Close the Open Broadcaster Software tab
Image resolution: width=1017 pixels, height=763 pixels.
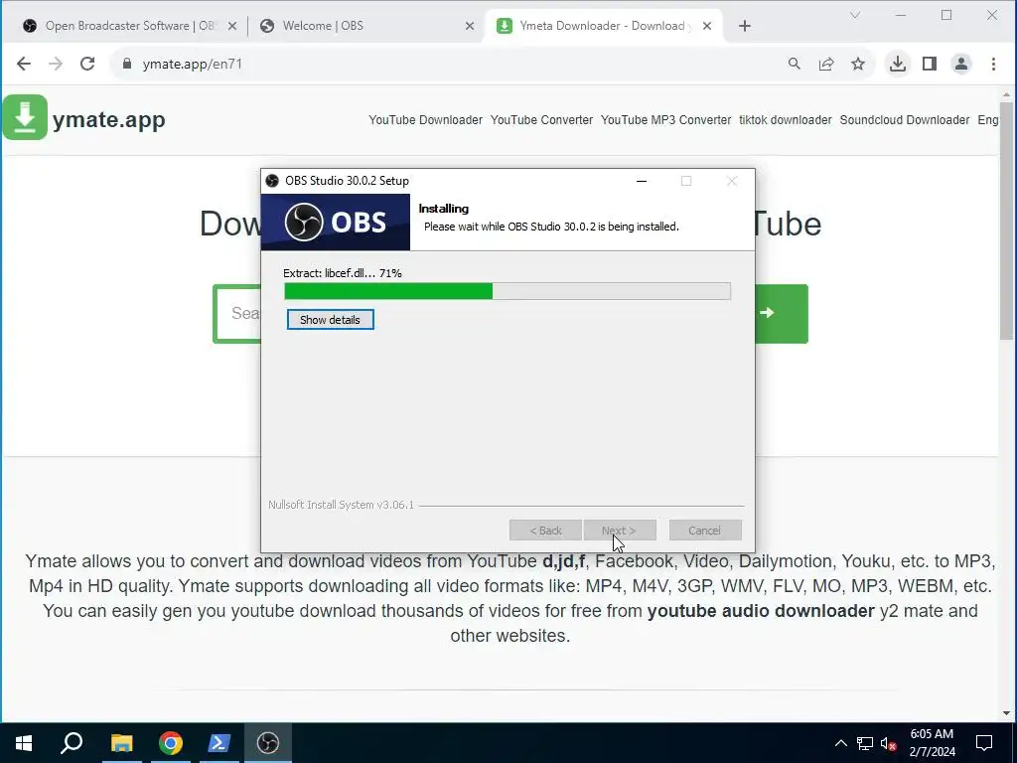click(232, 26)
